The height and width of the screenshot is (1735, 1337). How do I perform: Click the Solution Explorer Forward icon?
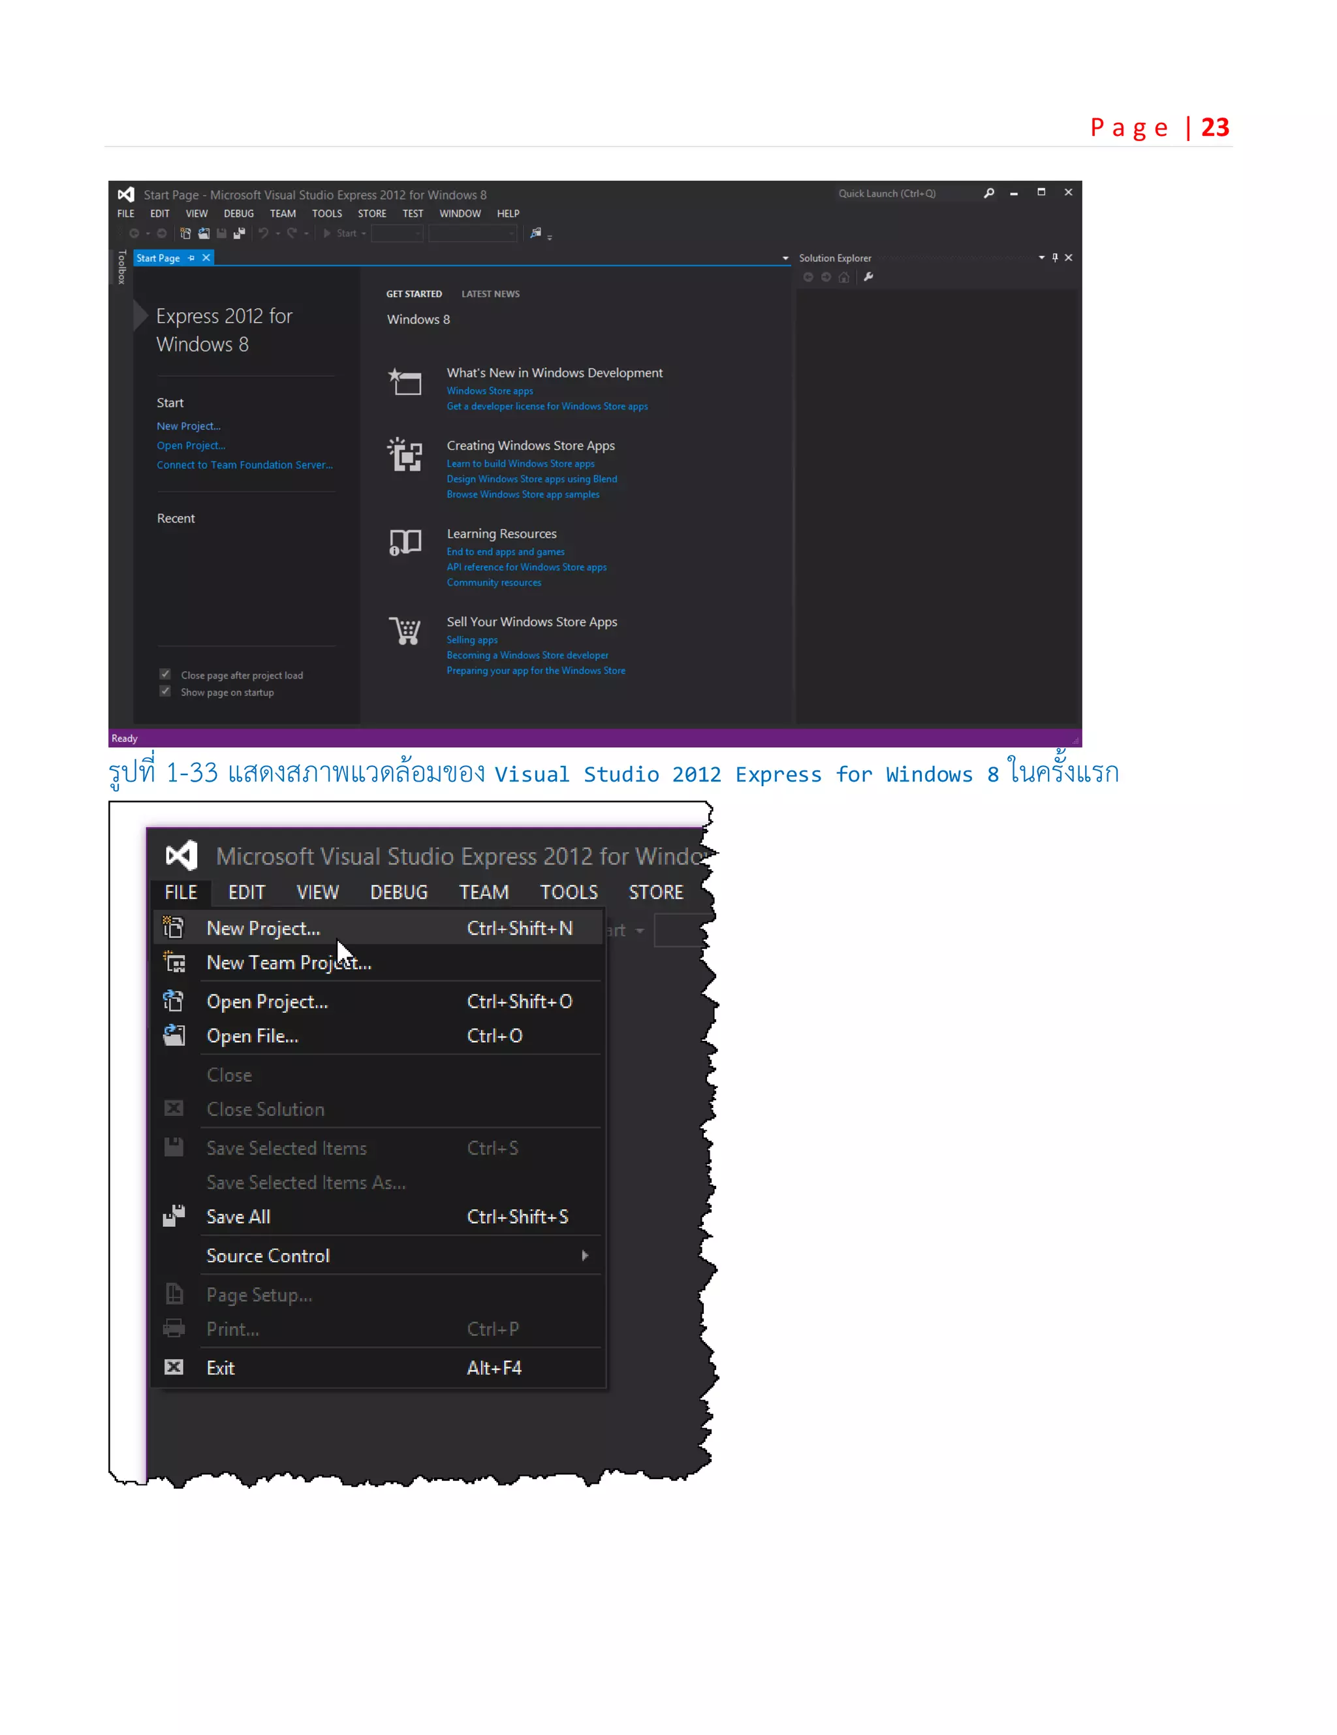pos(826,278)
